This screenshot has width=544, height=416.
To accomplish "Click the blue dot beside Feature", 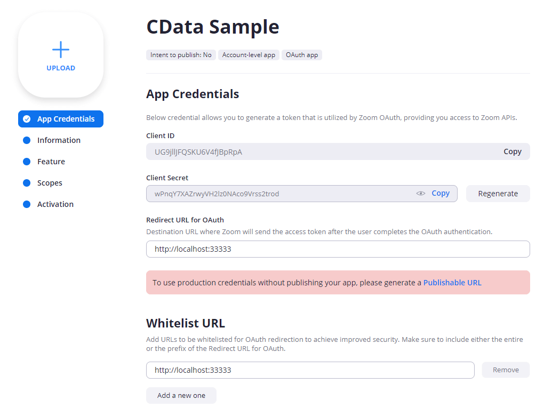I will [27, 162].
